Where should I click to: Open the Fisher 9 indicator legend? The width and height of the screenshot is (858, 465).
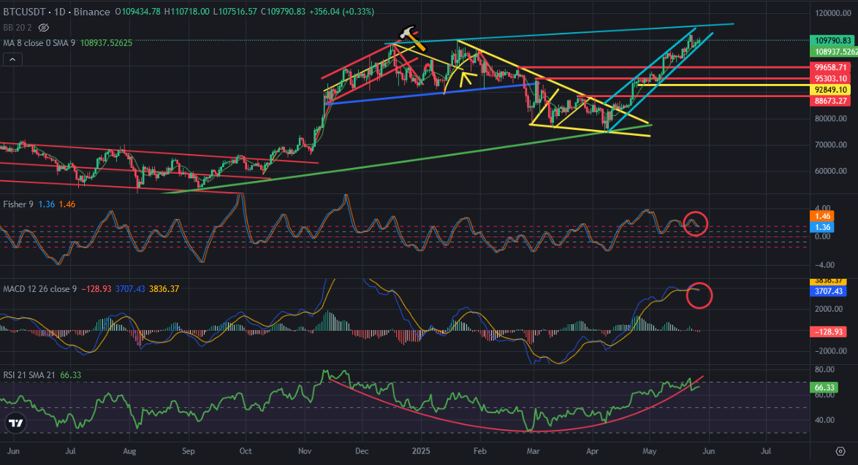coord(18,204)
